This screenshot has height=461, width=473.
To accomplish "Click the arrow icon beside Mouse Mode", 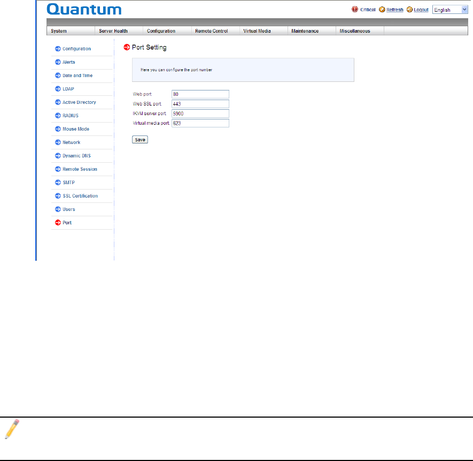I will 58,129.
